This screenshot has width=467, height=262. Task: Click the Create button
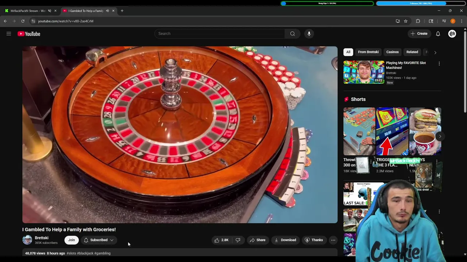(x=419, y=33)
